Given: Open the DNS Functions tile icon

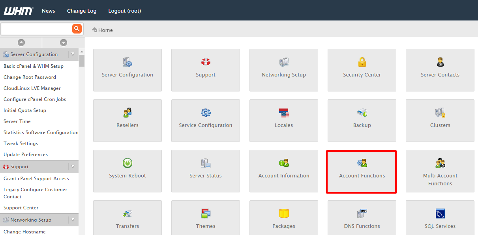Looking at the screenshot, I should (362, 213).
